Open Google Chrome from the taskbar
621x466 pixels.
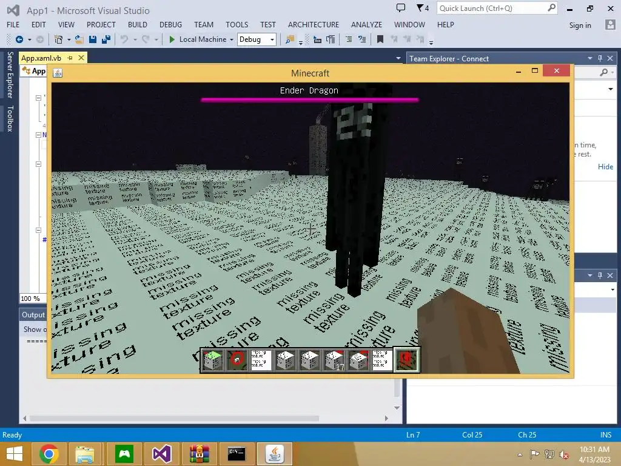(49, 454)
